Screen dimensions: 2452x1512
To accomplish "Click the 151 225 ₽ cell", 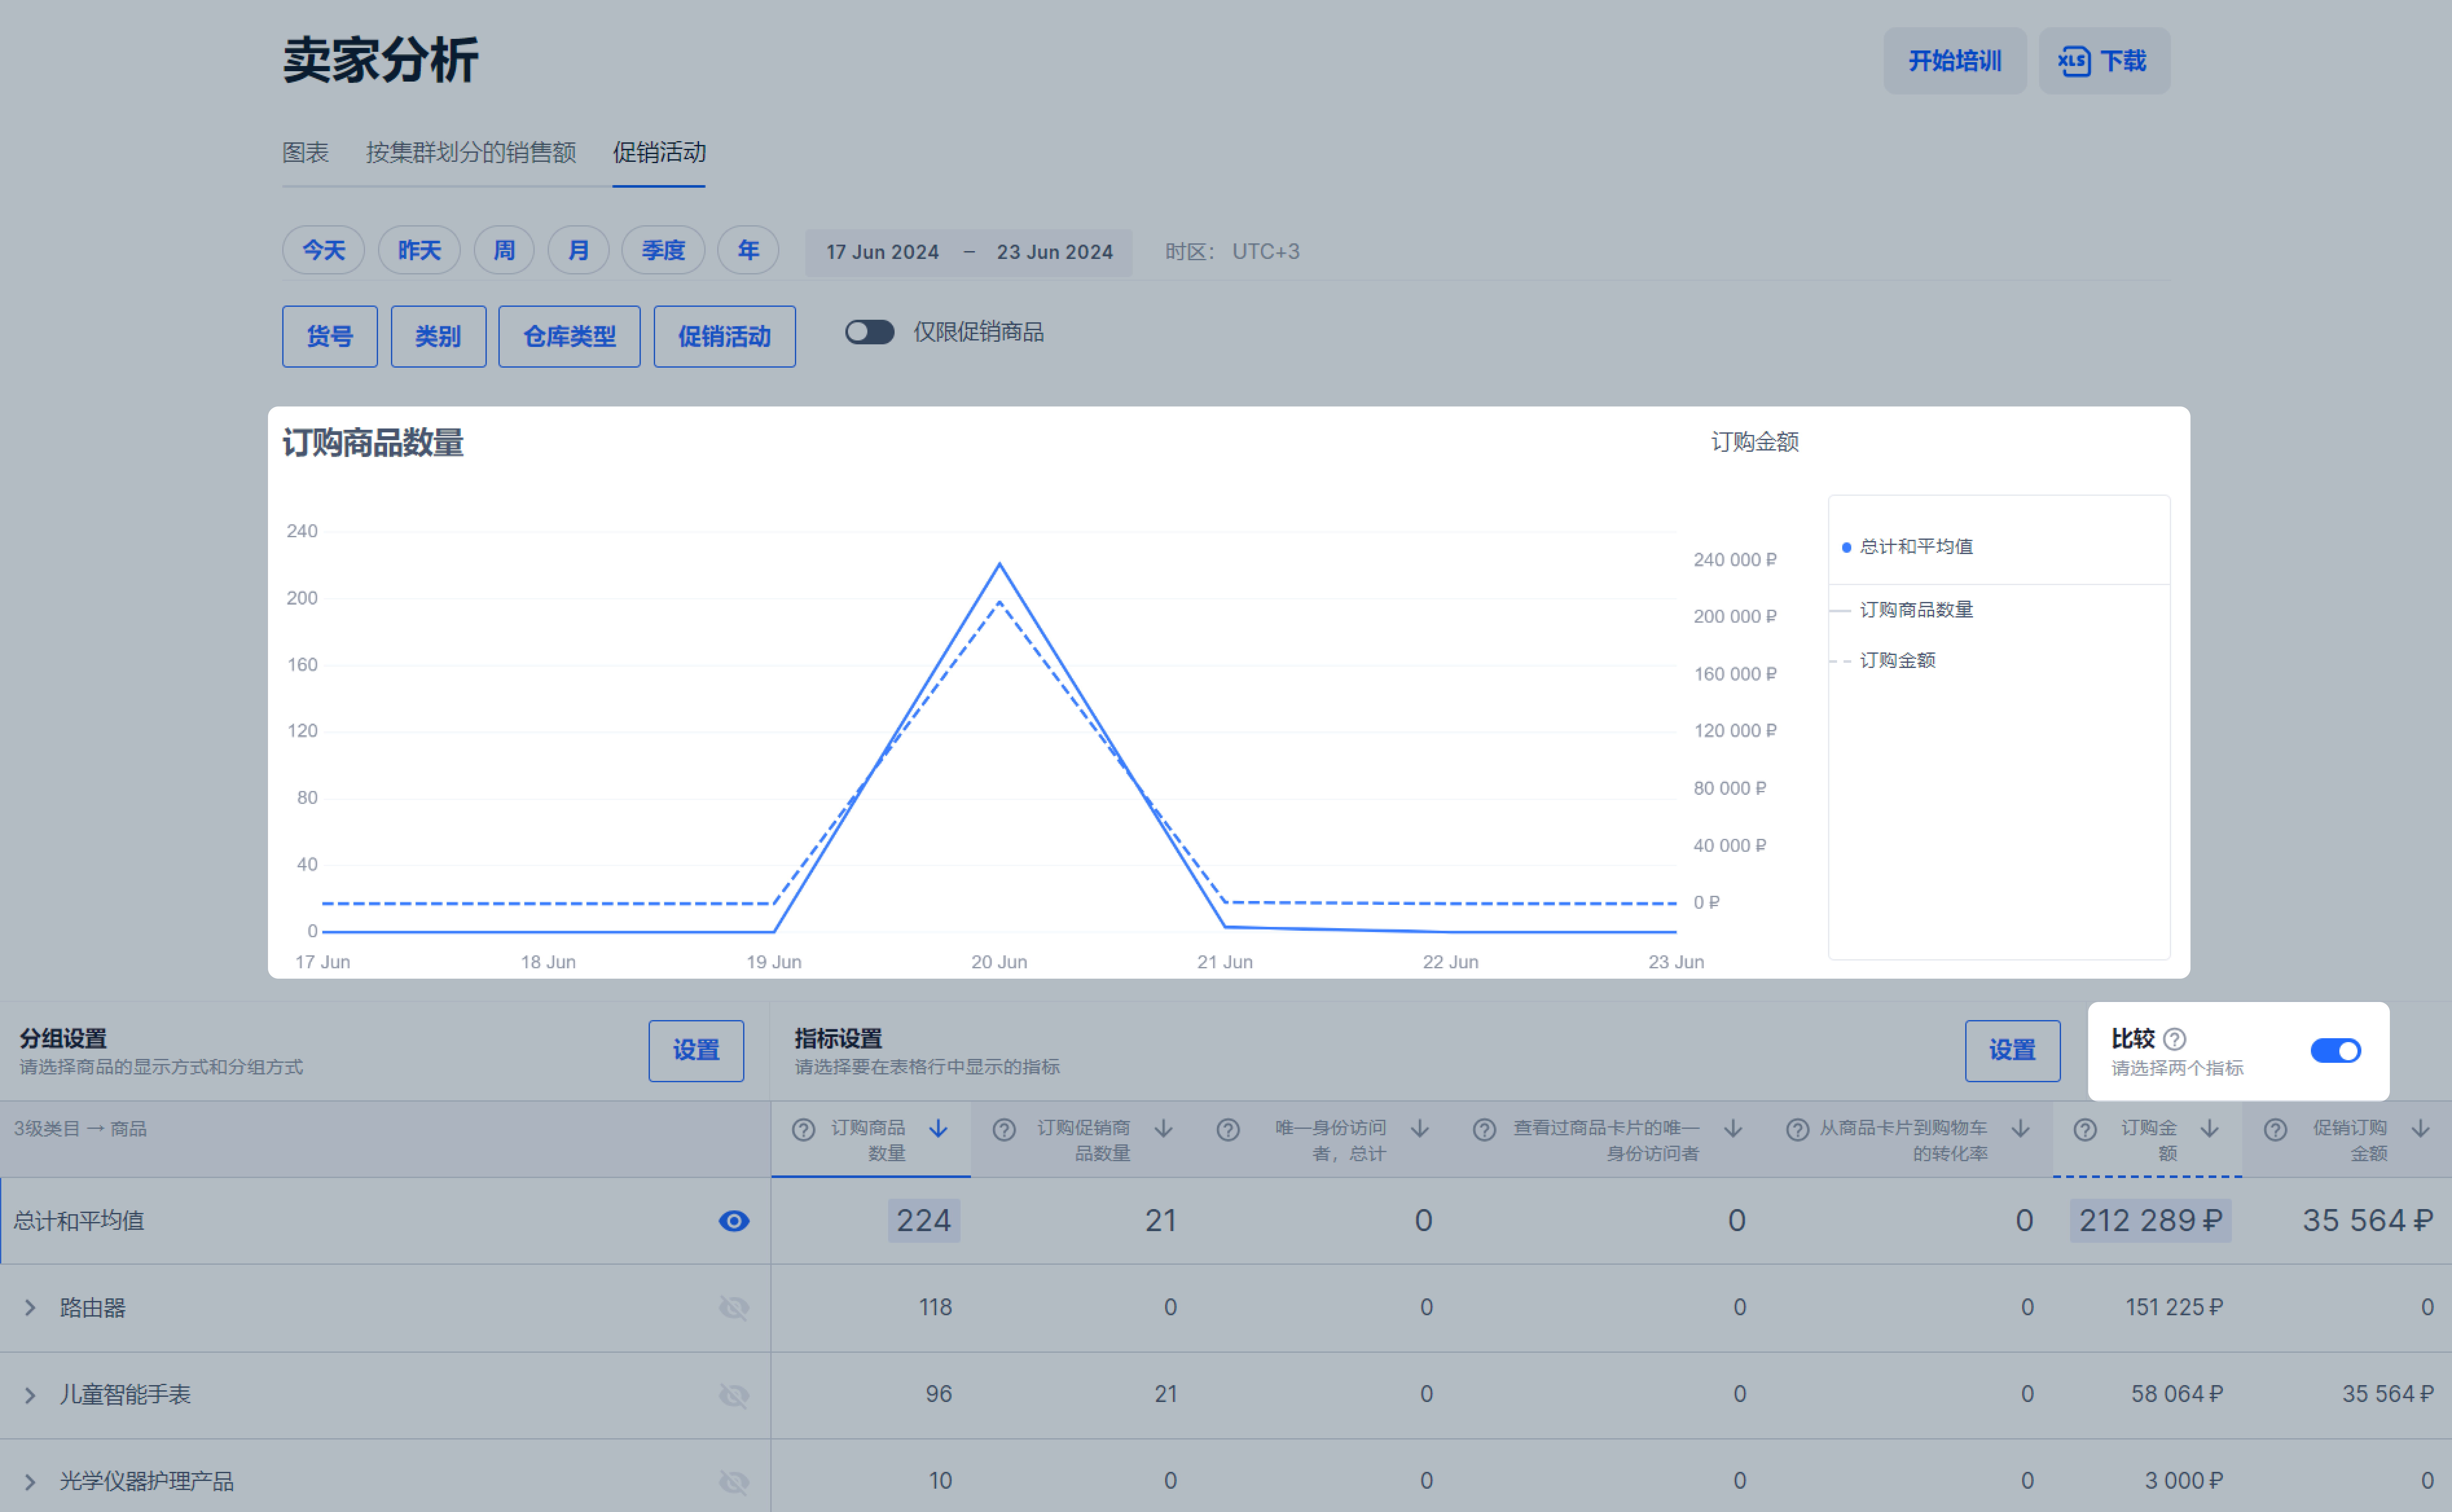I will tap(2174, 1308).
